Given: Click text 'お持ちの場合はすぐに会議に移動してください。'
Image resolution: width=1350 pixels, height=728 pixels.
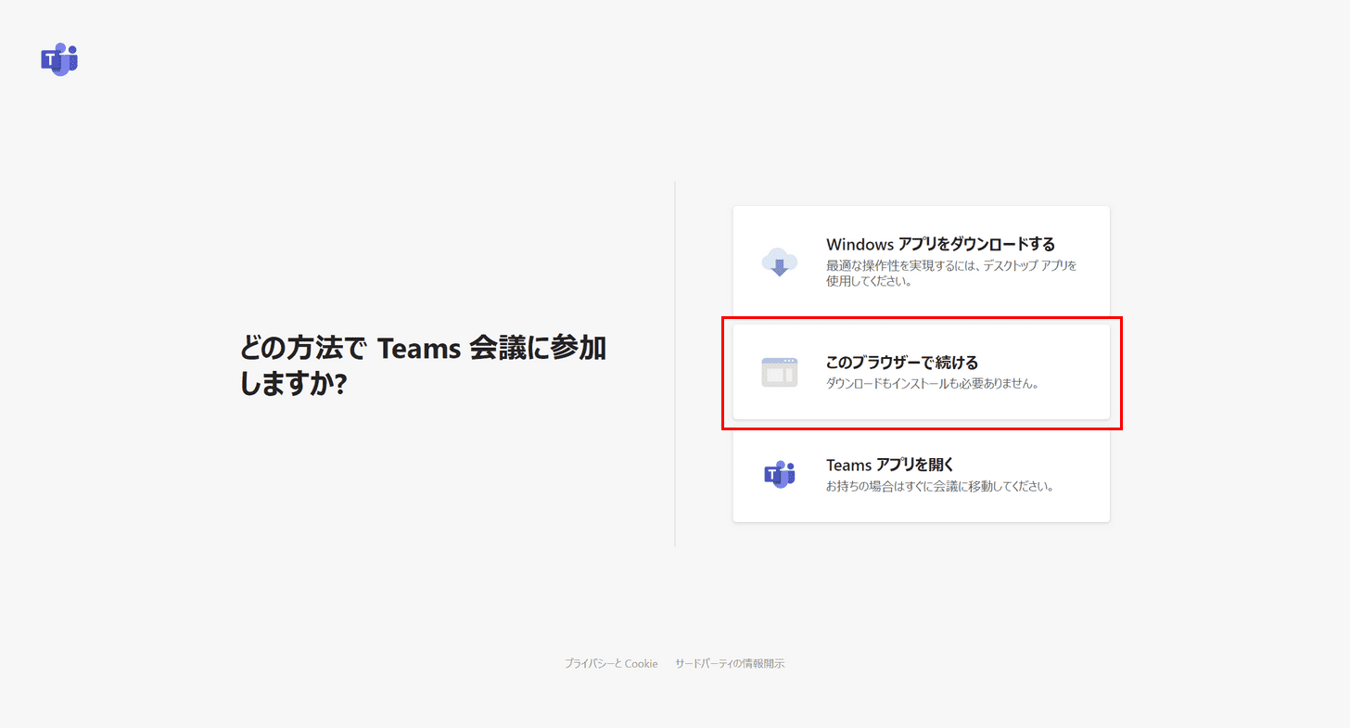Looking at the screenshot, I should 939,486.
